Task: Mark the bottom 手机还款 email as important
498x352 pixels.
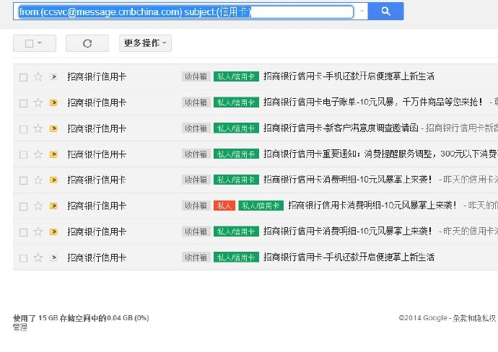Action: [x=53, y=258]
